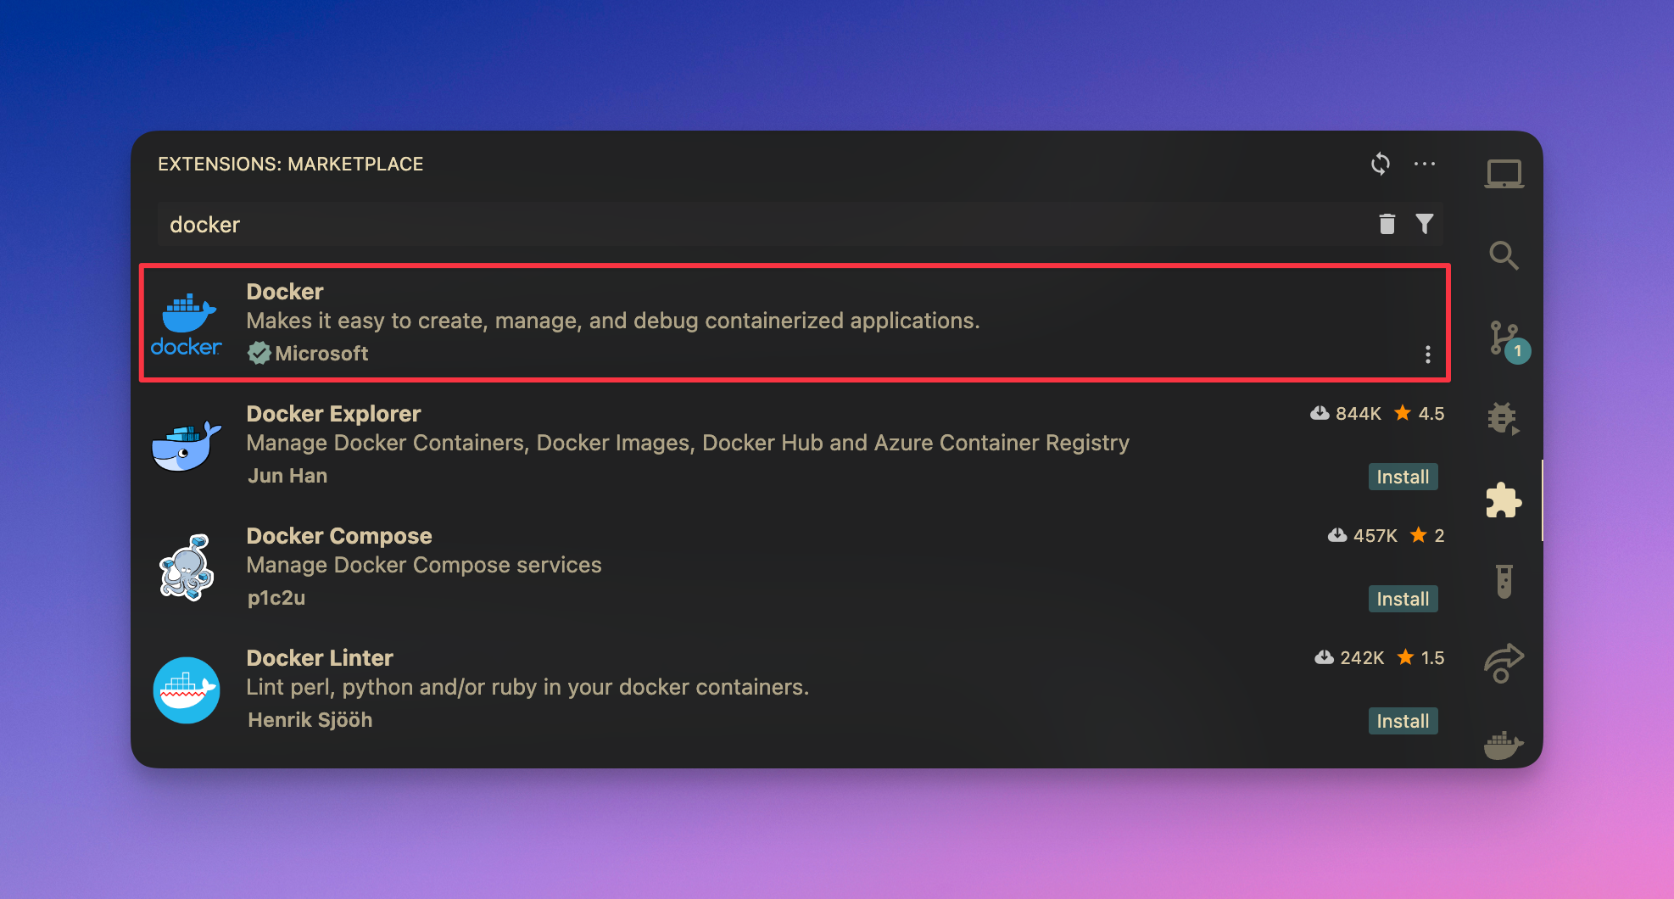The image size is (1674, 899).
Task: Install Docker Linter extension
Action: coord(1403,721)
